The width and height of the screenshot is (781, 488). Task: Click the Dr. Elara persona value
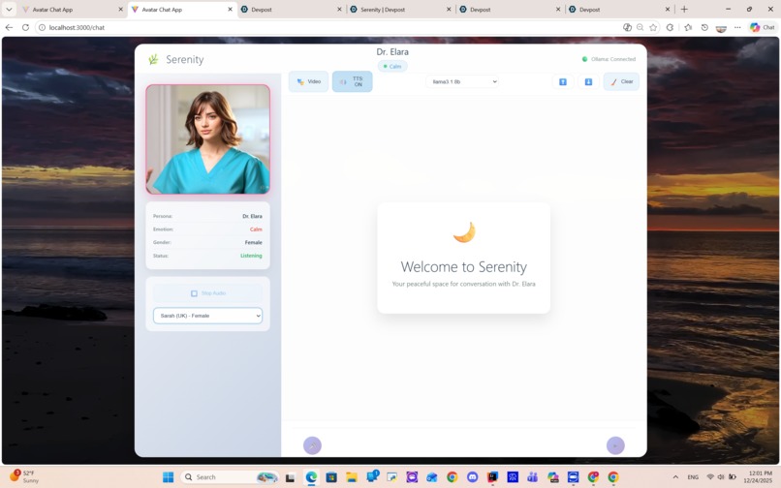(252, 216)
